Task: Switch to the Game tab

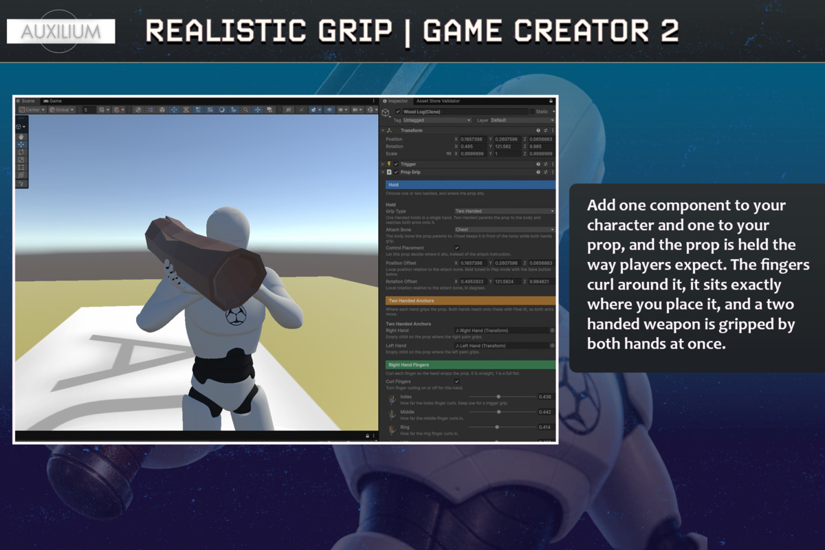Action: tap(52, 101)
